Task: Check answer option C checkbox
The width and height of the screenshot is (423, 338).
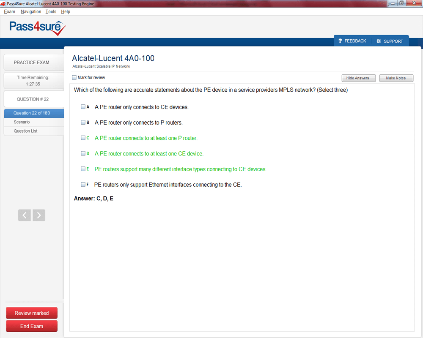Action: click(83, 138)
